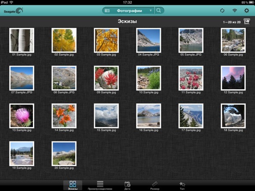Click the file name 18 Sample.jpg
This screenshot has height=191, width=255.
pyautogui.click(x=233, y=130)
